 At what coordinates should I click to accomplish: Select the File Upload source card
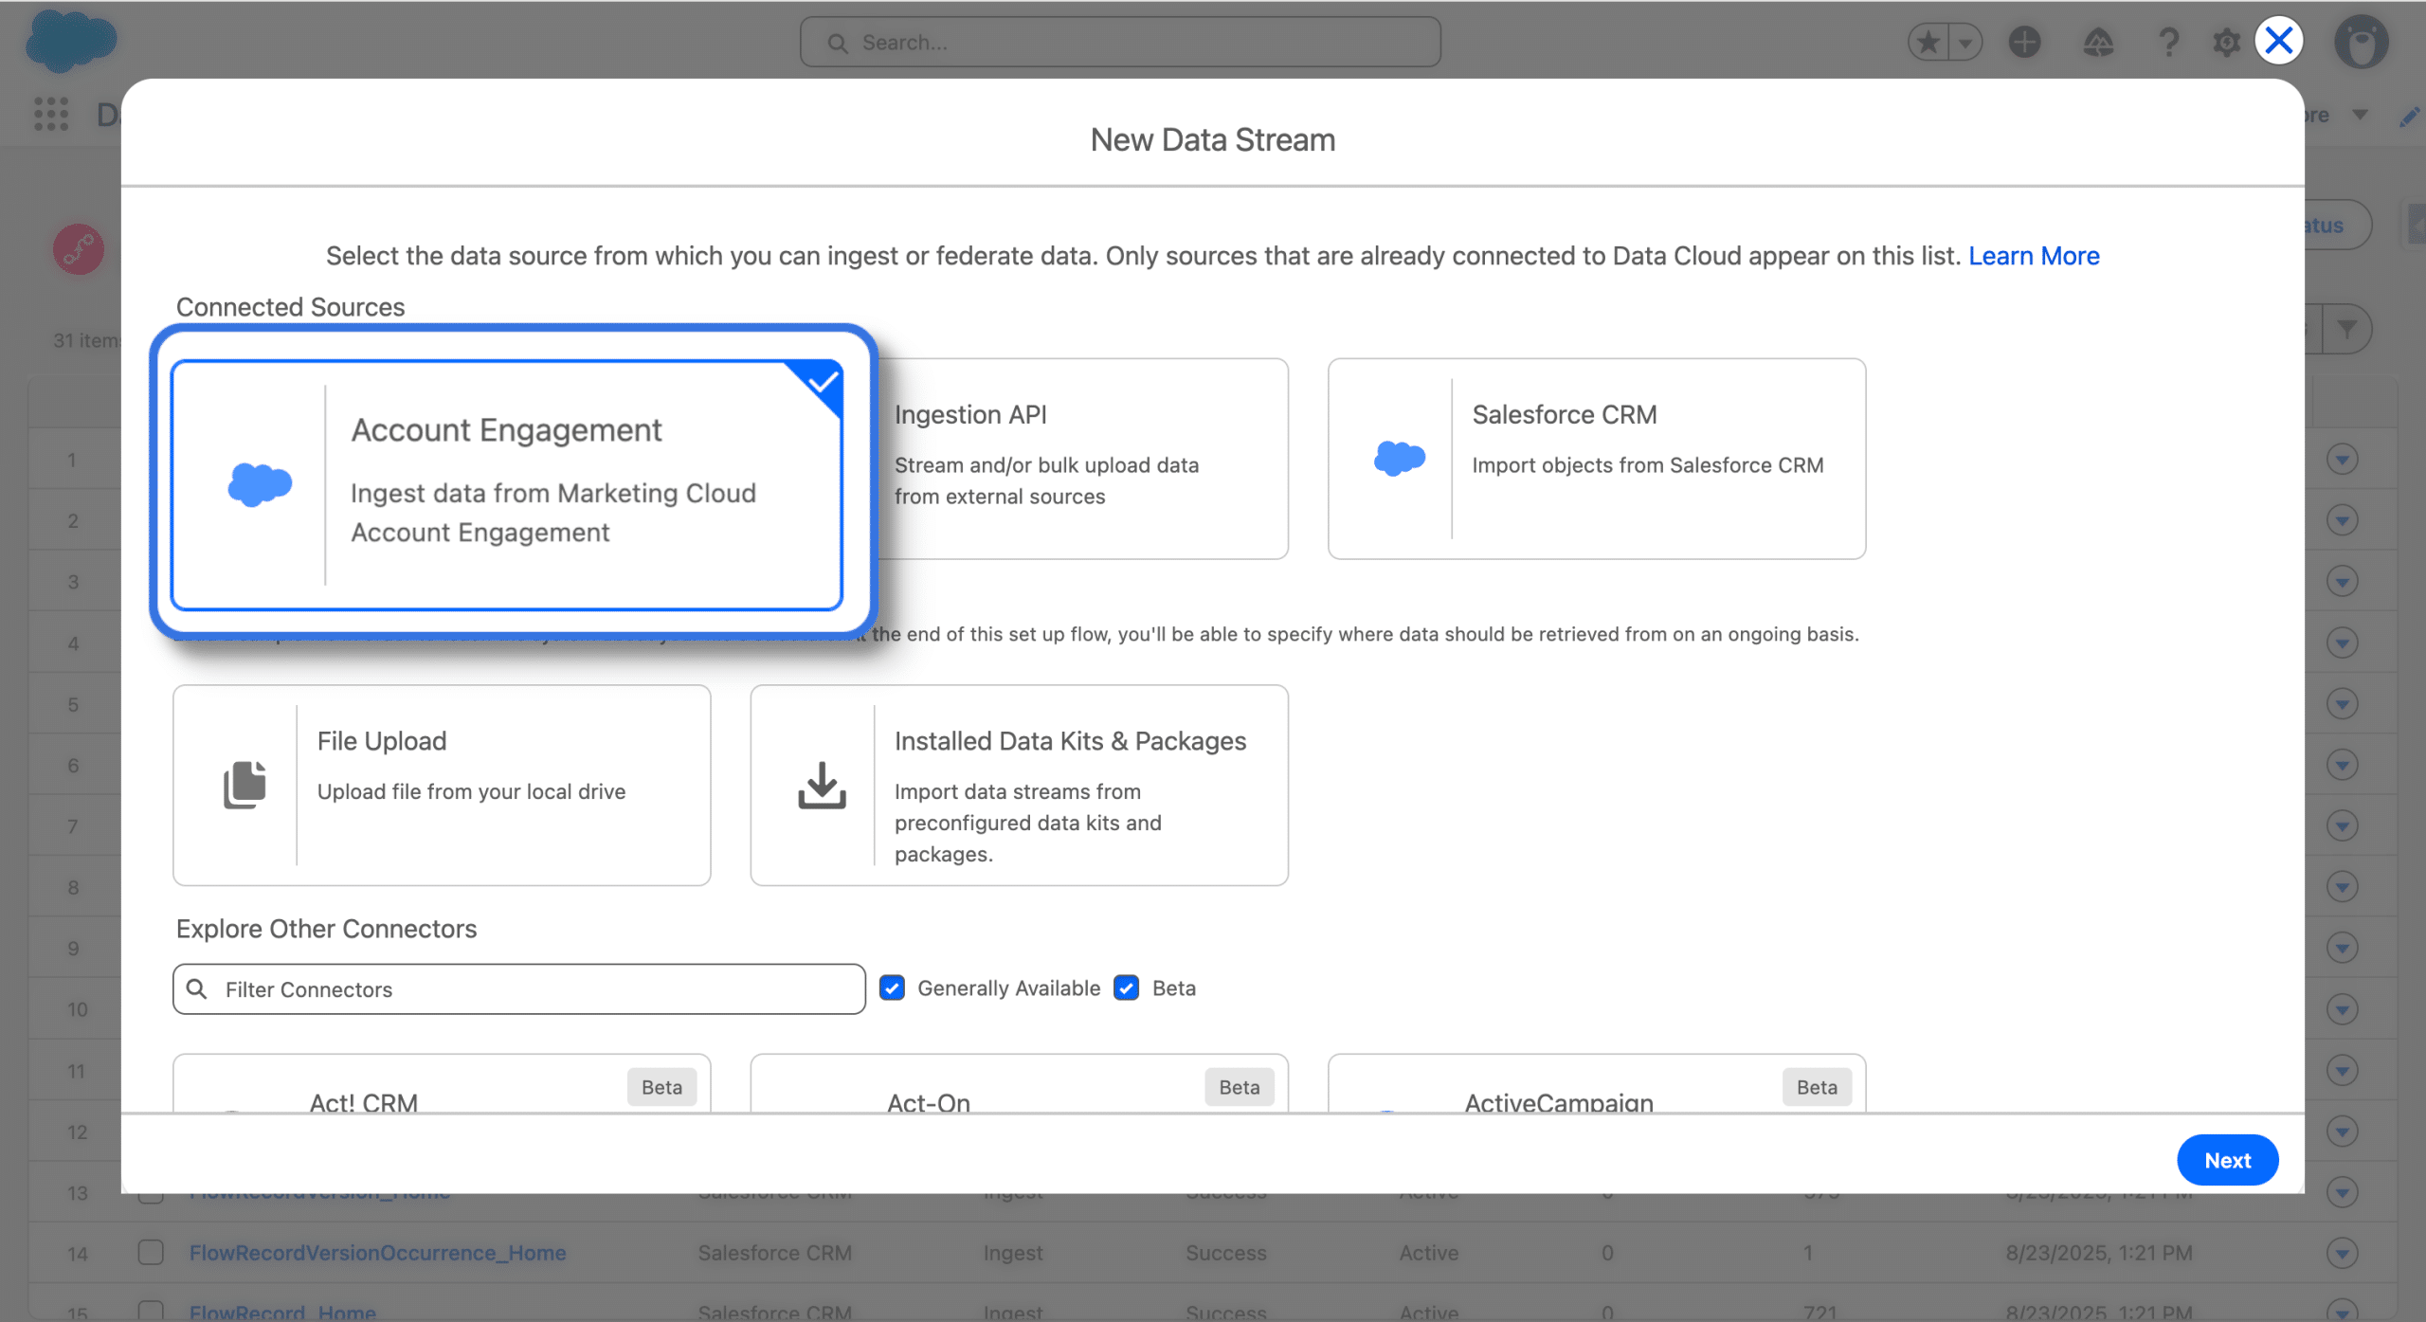click(x=442, y=785)
